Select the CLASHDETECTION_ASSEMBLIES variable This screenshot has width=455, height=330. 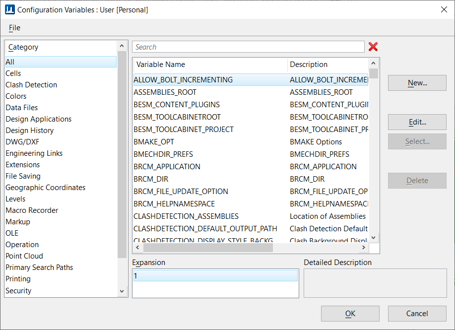(x=186, y=216)
